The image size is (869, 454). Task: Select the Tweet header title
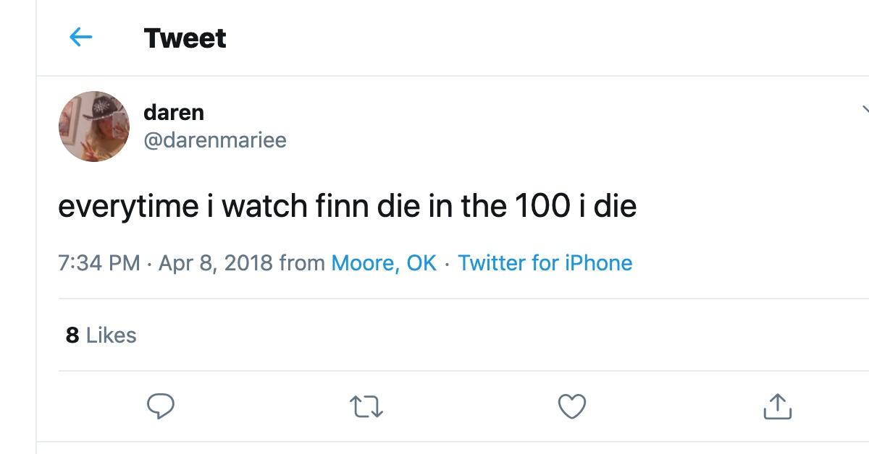184,37
